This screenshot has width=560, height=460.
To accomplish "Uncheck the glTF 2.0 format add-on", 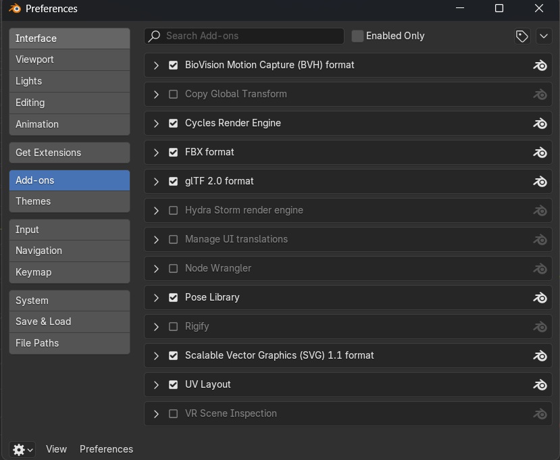I will coord(173,182).
